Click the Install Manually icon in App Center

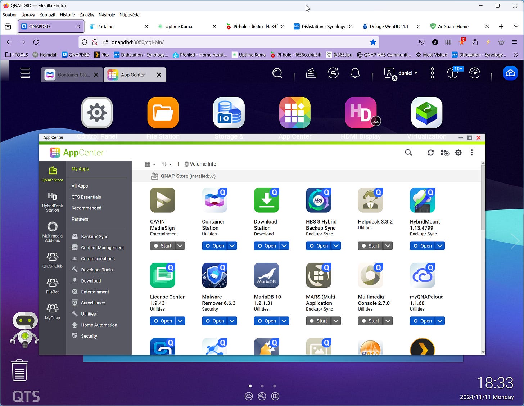pyautogui.click(x=445, y=153)
